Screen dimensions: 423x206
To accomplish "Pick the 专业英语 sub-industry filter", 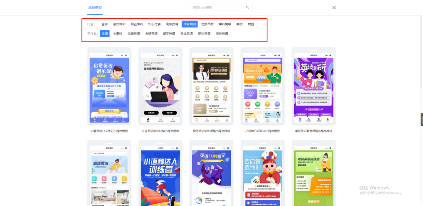I will tap(186, 33).
